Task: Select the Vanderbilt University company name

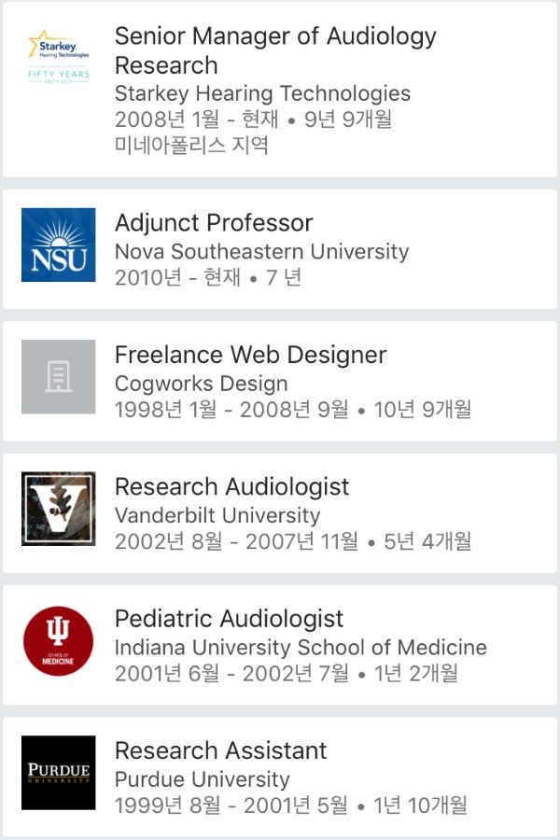Action: [x=217, y=515]
